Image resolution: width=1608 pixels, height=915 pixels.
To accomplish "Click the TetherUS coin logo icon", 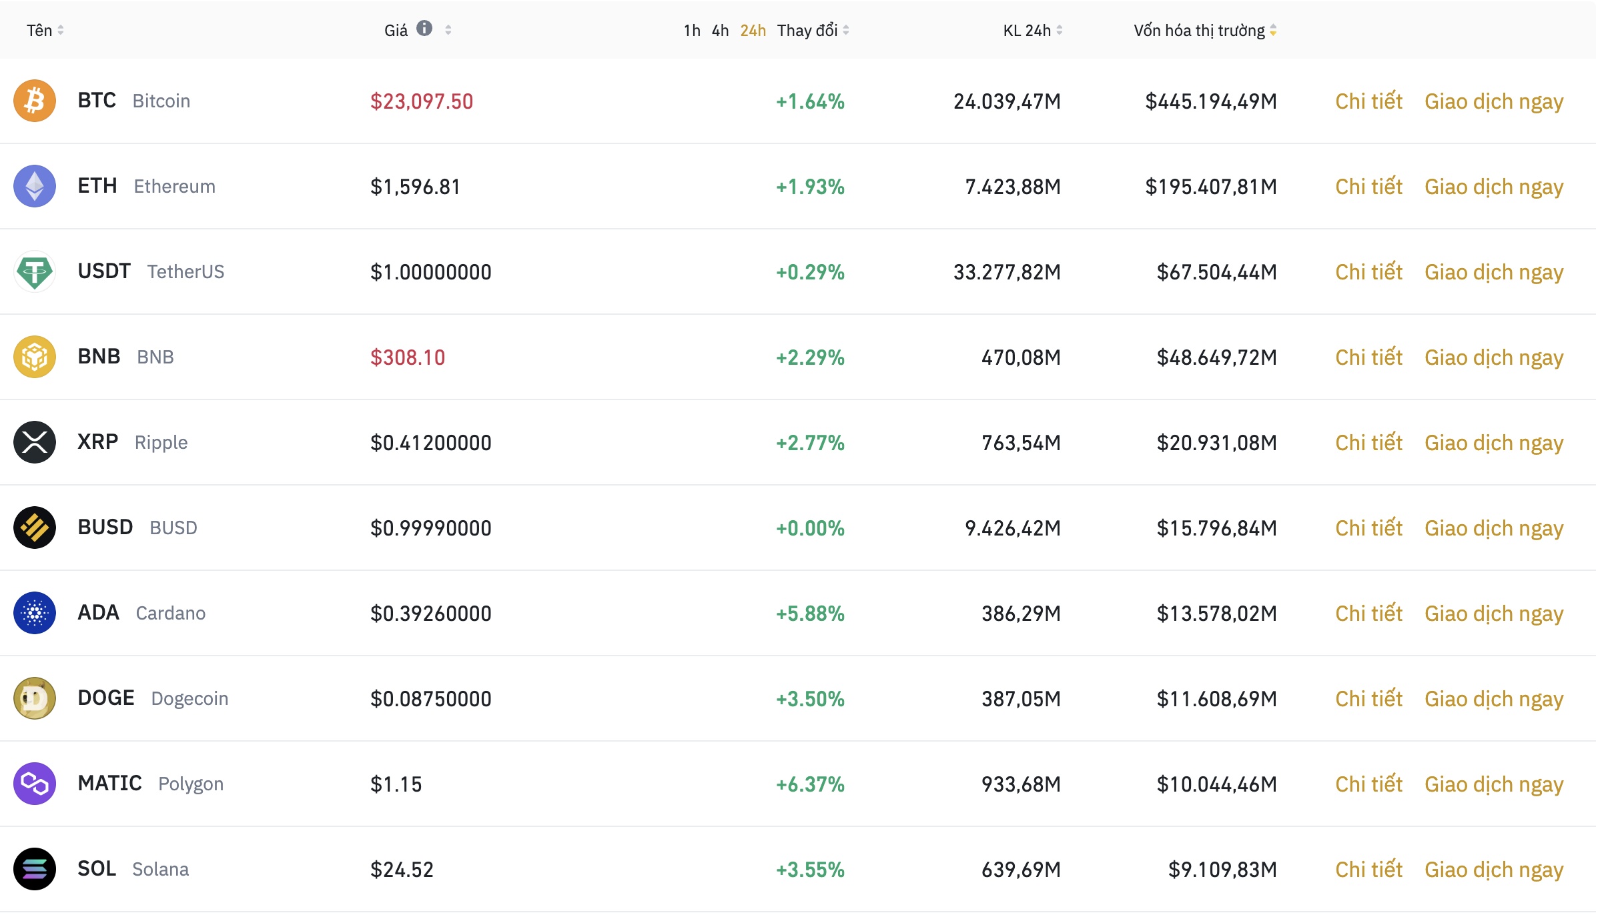I will (35, 271).
